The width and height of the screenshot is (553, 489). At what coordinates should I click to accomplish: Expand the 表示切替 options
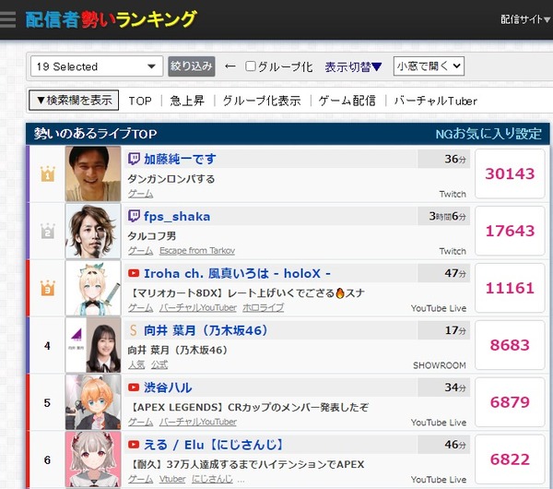tap(353, 66)
